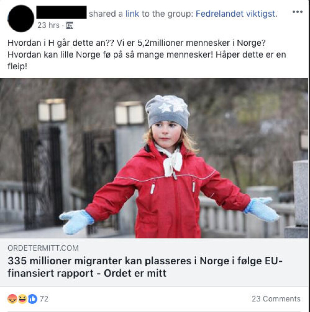
Task: Open the three-dot post options menu
Action: point(297,12)
